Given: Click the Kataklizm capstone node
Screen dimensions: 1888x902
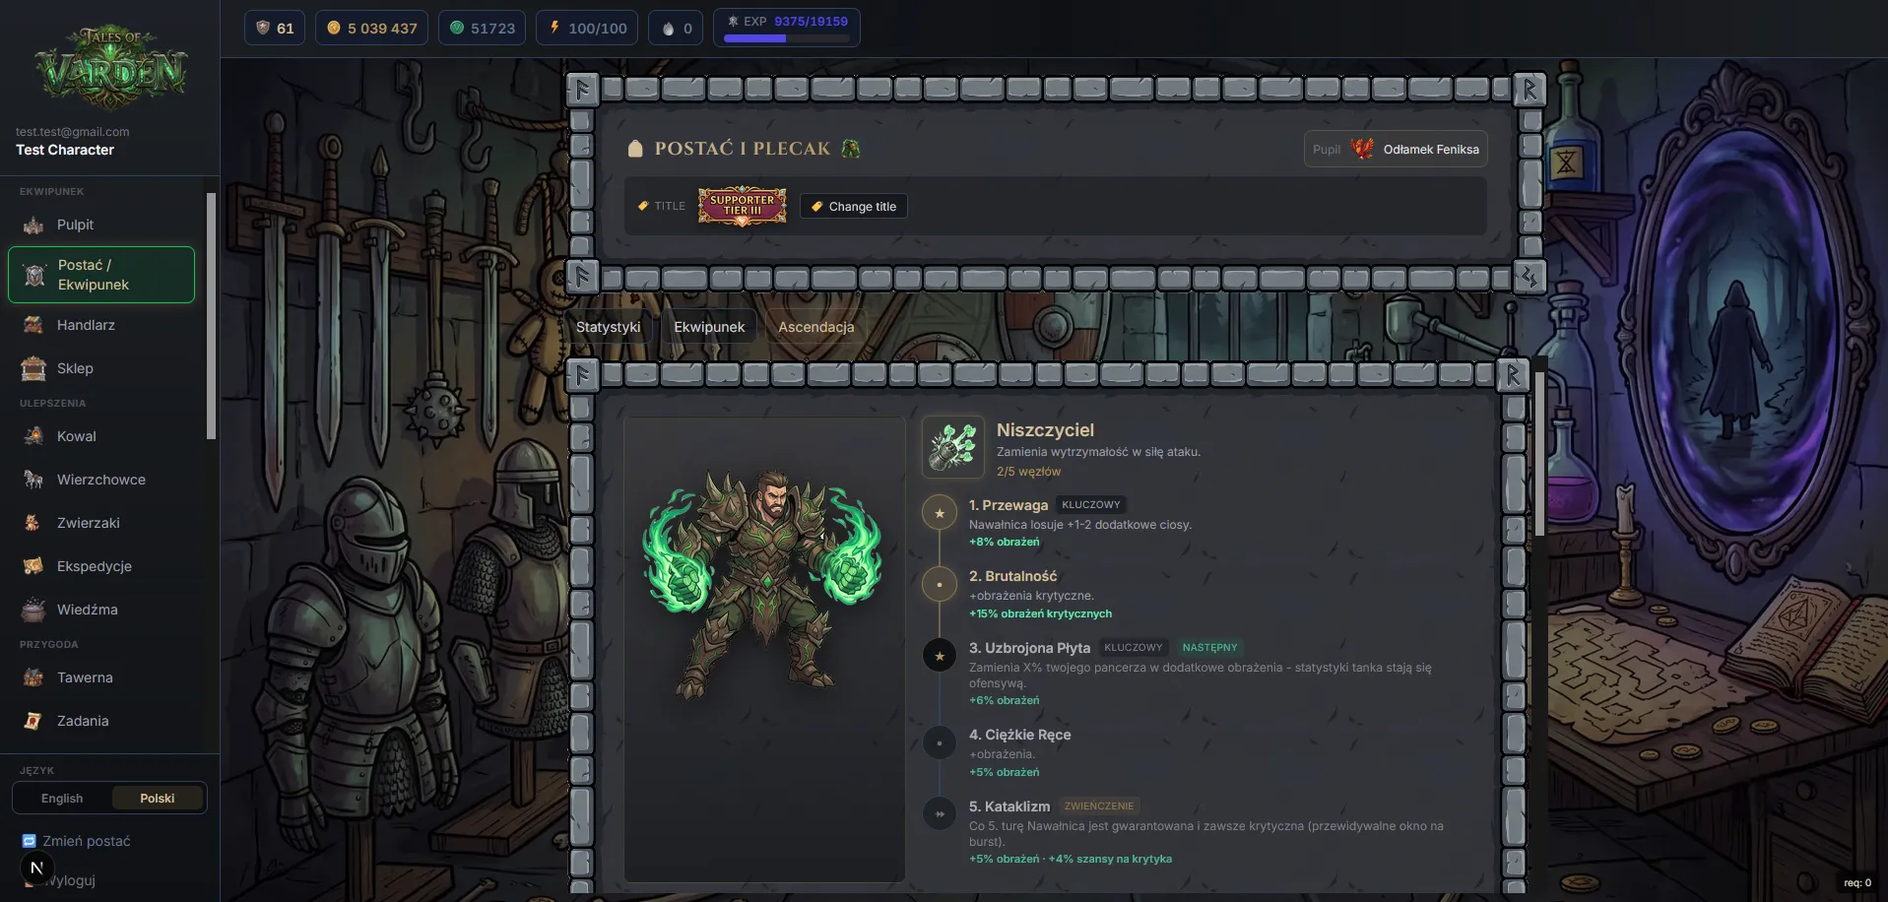Looking at the screenshot, I should [x=940, y=814].
